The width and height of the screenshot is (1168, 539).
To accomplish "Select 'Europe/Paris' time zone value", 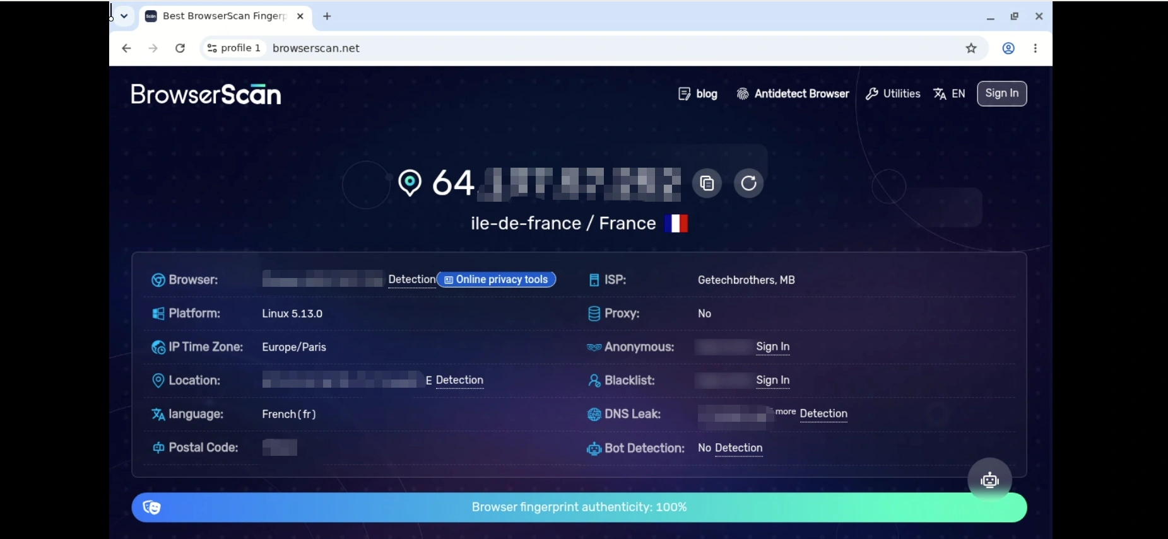I will point(294,347).
